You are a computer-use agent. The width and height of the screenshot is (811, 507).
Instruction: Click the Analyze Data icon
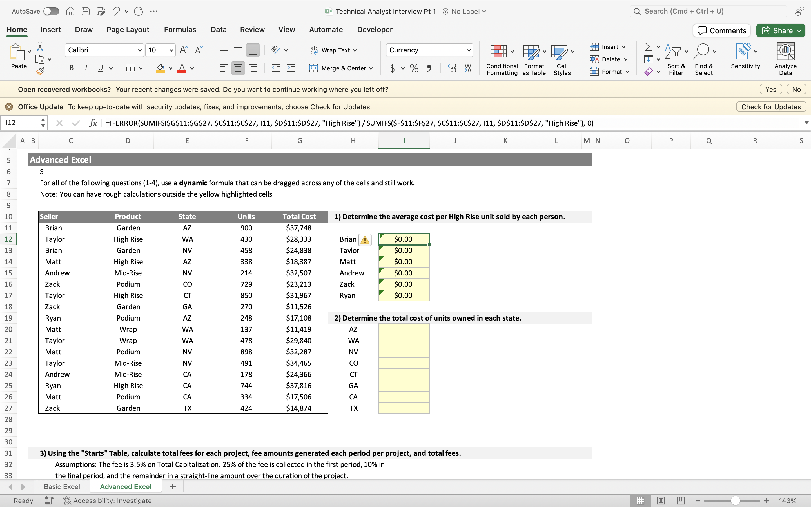click(785, 59)
